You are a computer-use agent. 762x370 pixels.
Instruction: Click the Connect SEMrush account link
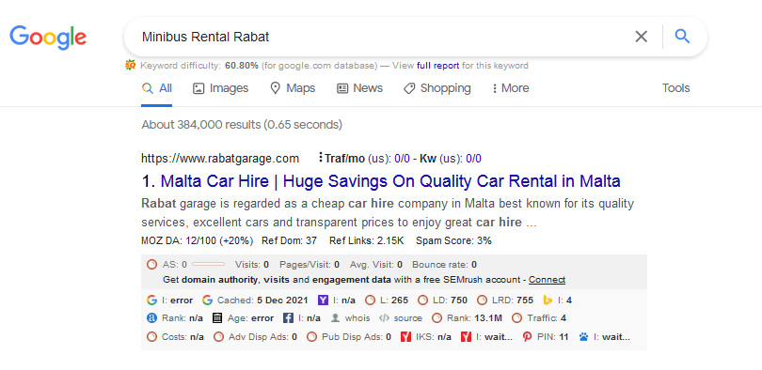(547, 280)
